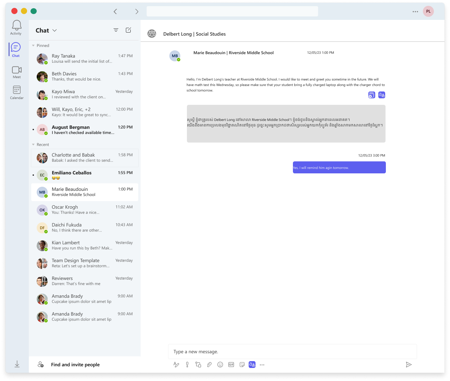This screenshot has width=450, height=381.
Task: Click the Khmer translated message block
Action: coord(286,124)
